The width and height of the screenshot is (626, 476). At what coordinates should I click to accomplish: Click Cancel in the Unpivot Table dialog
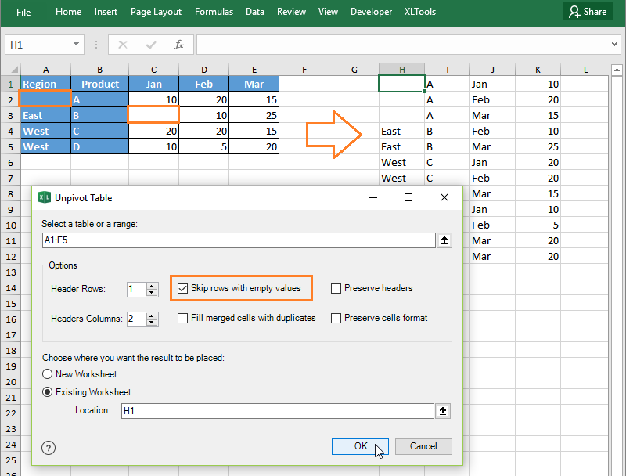coord(423,446)
